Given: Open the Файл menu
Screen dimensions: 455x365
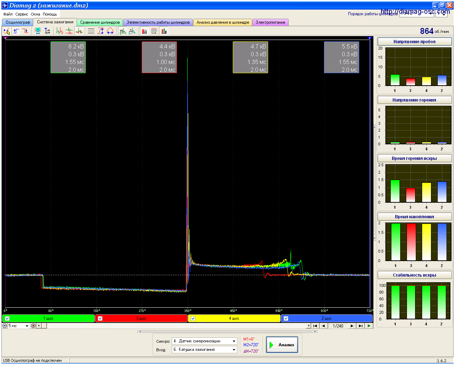Looking at the screenshot, I should click(x=8, y=14).
